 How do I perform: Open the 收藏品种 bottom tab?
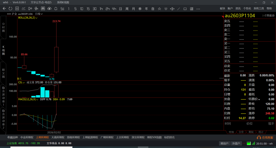click(13, 138)
